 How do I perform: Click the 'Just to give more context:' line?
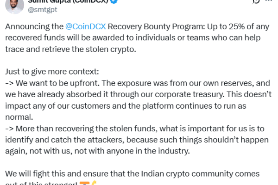click(52, 72)
